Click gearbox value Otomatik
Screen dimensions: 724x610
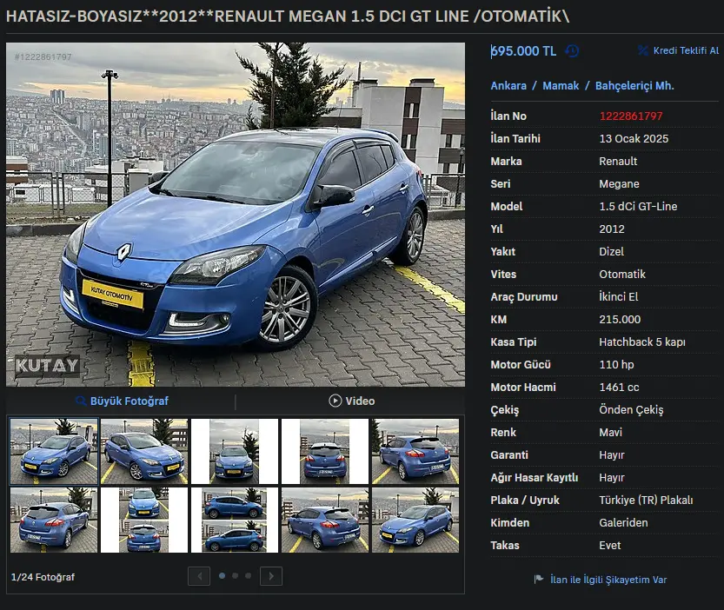point(622,275)
